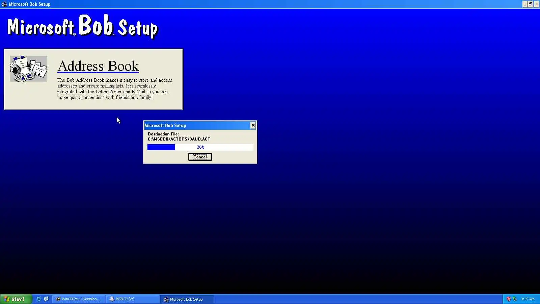Switch to the MSBOB (V:) taskbar window
Viewport: 540px width, 304px height.
point(133,299)
